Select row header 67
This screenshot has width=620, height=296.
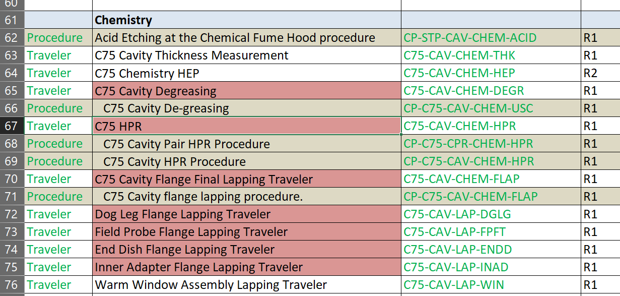(x=11, y=126)
